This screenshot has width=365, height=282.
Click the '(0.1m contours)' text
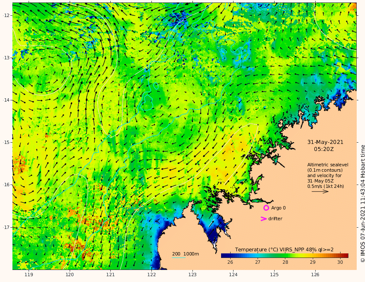pos(325,170)
